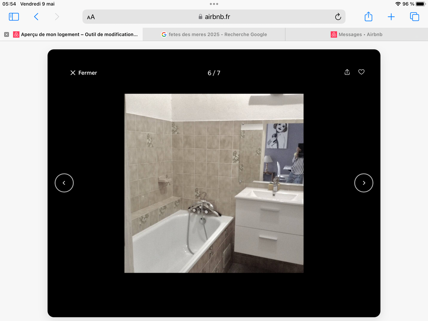
Task: Close the Aperçu de mon logement tab
Action: click(6, 34)
